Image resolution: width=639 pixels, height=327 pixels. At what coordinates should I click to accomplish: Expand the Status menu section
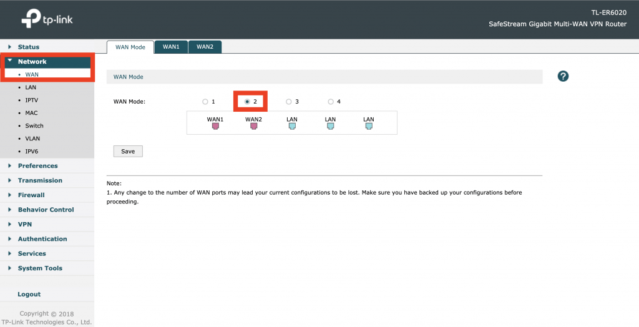[x=28, y=47]
